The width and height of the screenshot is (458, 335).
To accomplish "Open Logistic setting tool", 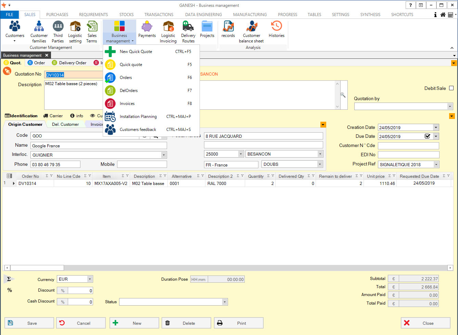I will (75, 31).
